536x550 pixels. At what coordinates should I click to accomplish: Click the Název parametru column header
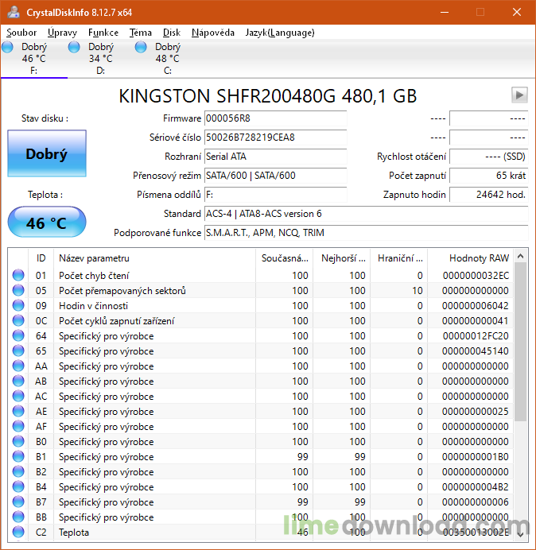154,258
